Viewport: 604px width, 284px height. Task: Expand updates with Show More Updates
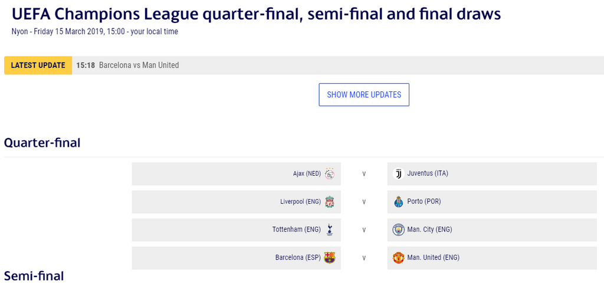click(364, 95)
